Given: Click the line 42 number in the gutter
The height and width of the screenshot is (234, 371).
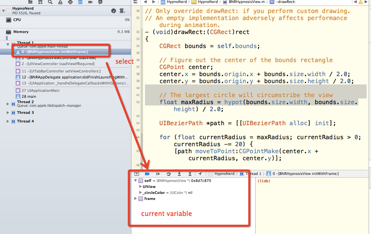Looking at the screenshot, I should click(x=138, y=102).
